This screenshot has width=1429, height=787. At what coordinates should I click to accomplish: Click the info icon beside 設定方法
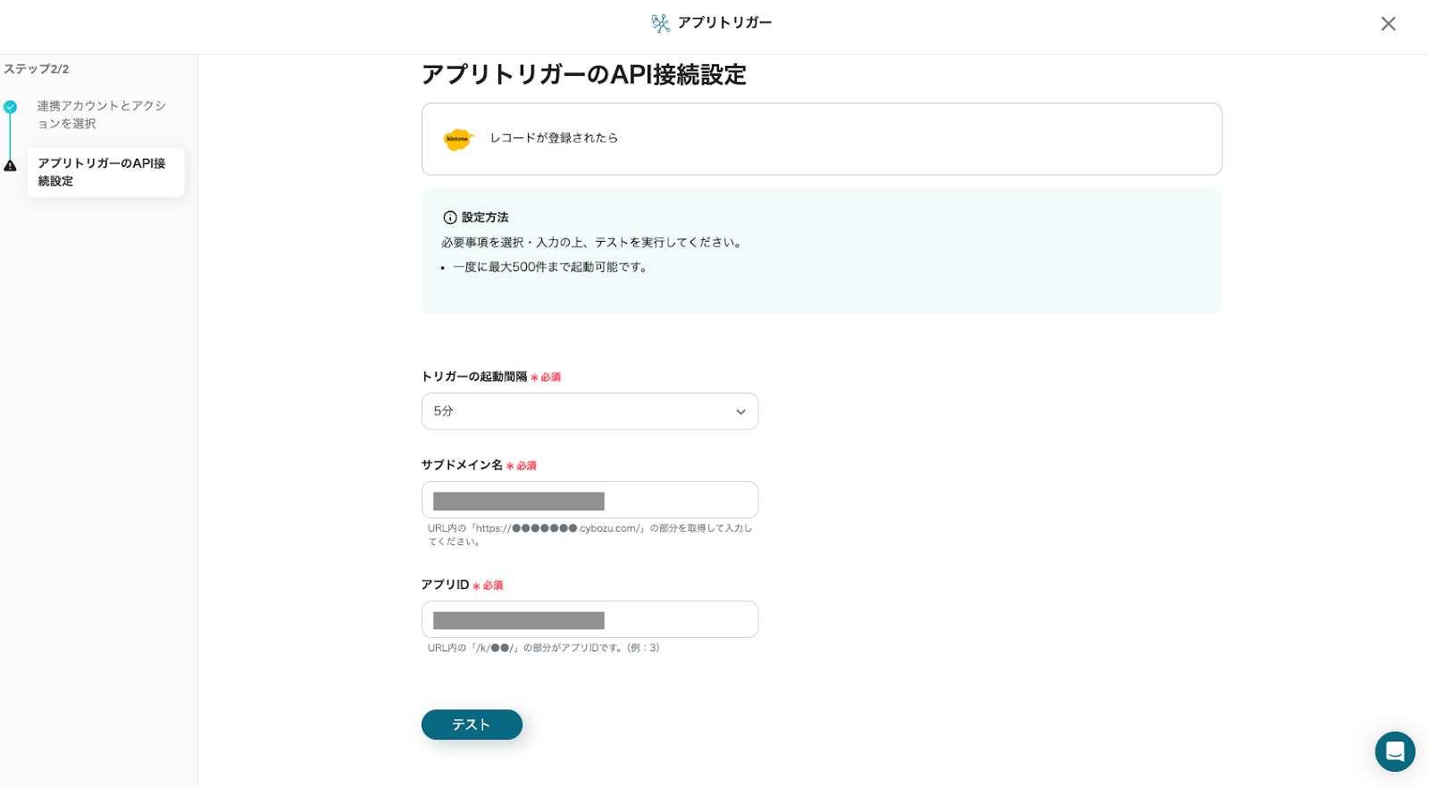[x=450, y=218]
